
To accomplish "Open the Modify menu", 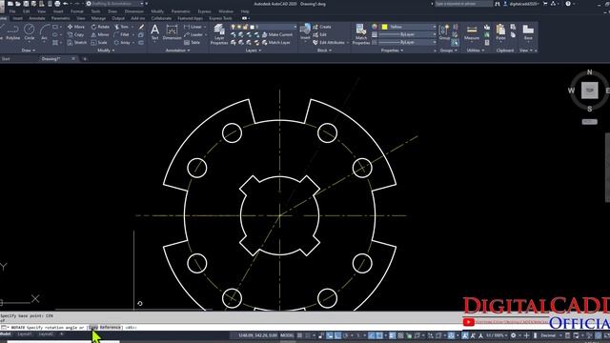I will click(x=157, y=11).
